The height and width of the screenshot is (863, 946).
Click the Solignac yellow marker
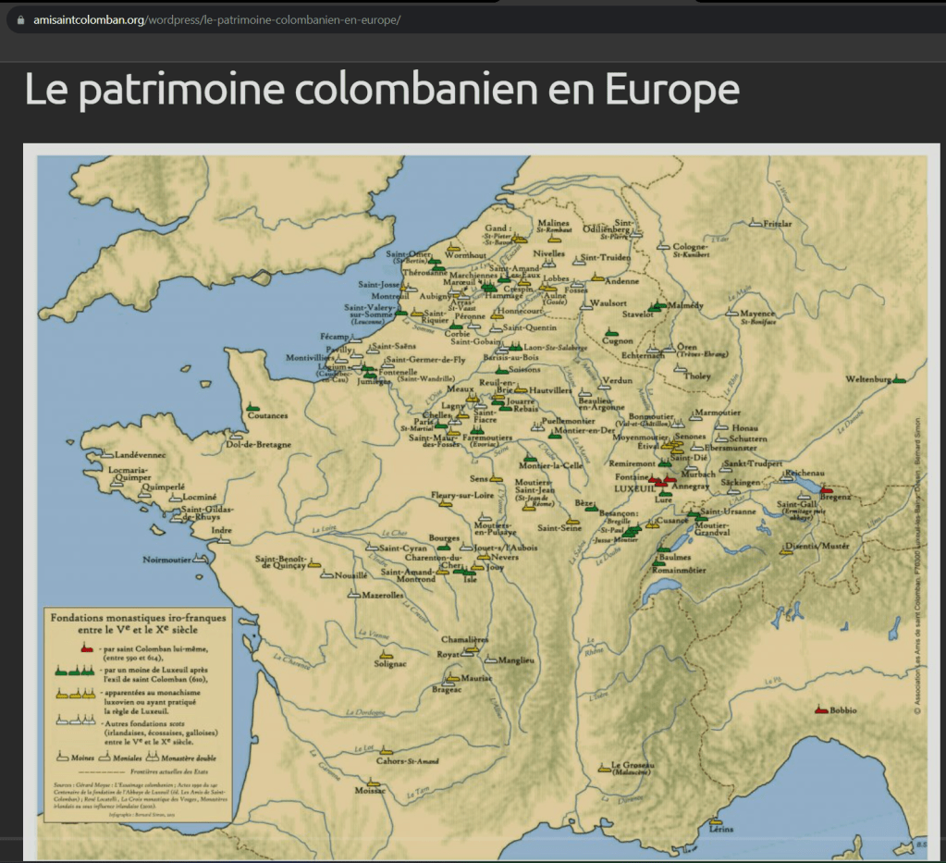387,654
